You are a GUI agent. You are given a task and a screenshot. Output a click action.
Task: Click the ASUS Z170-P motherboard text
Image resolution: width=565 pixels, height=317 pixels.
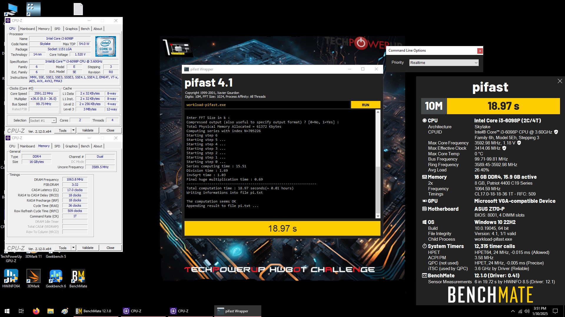click(x=489, y=209)
